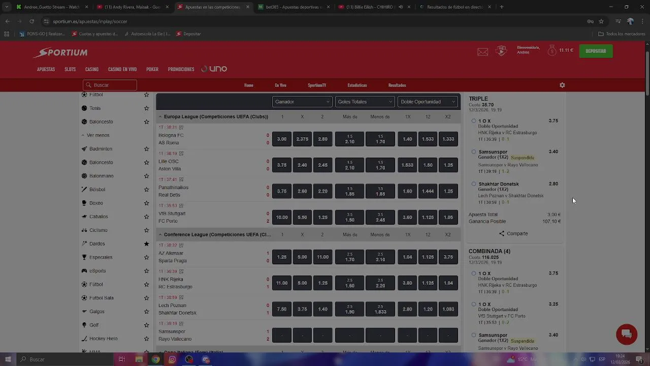The image size is (650, 366).
Task: Click the Golf sport icon
Action: coord(84,325)
